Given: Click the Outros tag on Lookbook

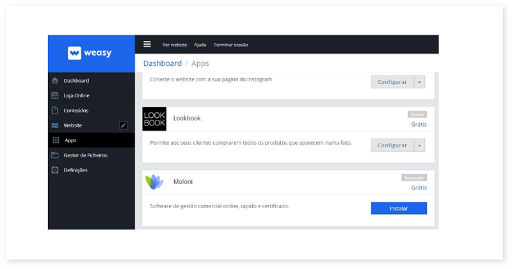Looking at the screenshot, I should 417,115.
